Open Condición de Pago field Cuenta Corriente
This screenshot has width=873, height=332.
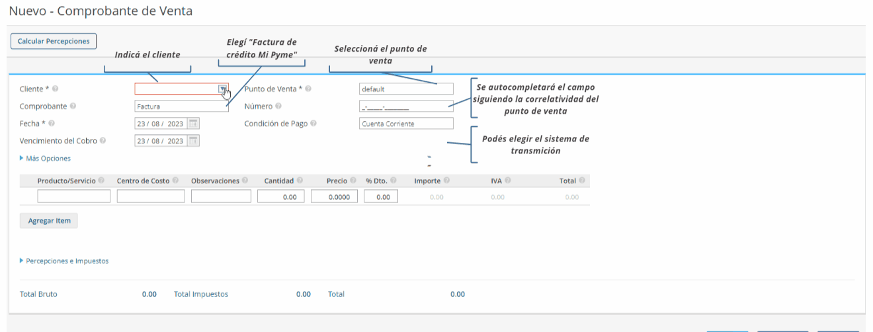pyautogui.click(x=406, y=123)
